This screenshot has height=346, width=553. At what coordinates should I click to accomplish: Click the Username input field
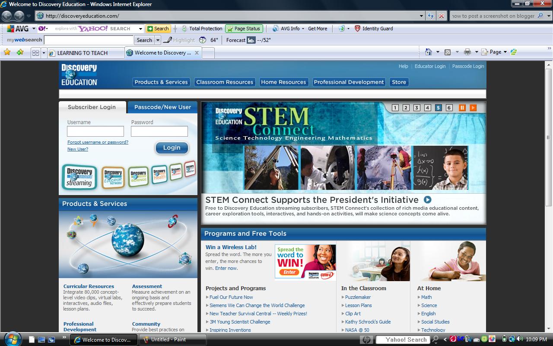pyautogui.click(x=95, y=131)
